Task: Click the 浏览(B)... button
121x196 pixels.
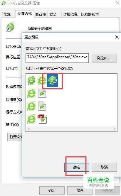Action: (x=104, y=58)
